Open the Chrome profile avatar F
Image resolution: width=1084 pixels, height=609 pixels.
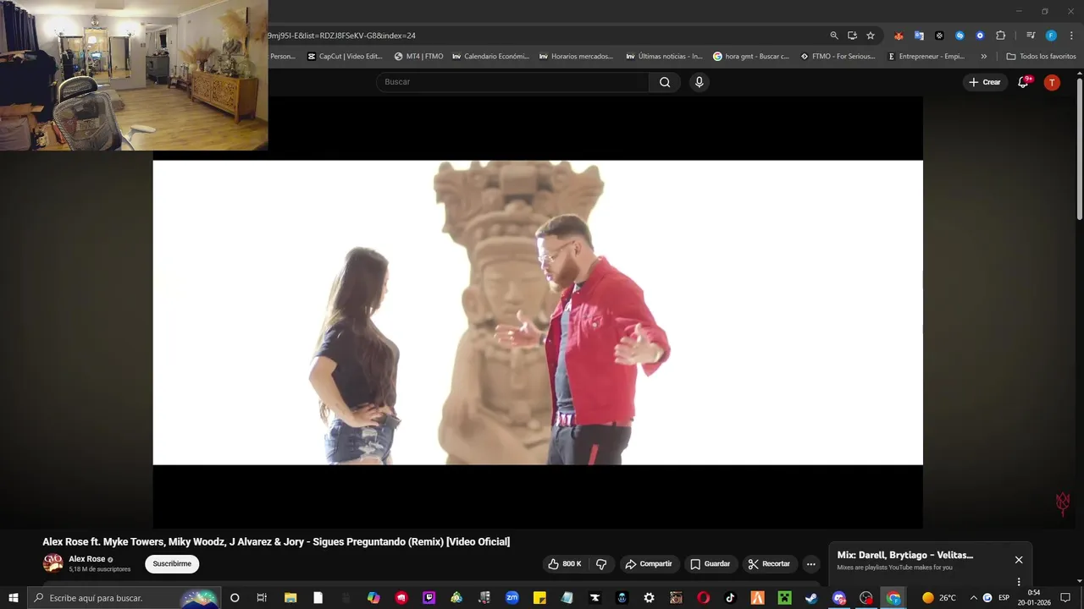[1051, 36]
